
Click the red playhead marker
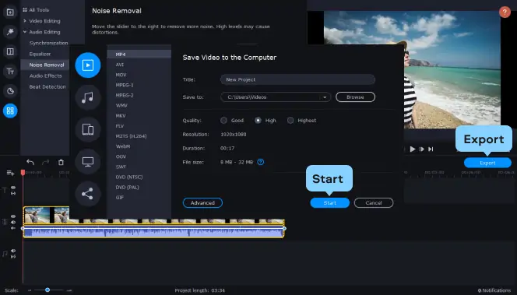tap(23, 172)
